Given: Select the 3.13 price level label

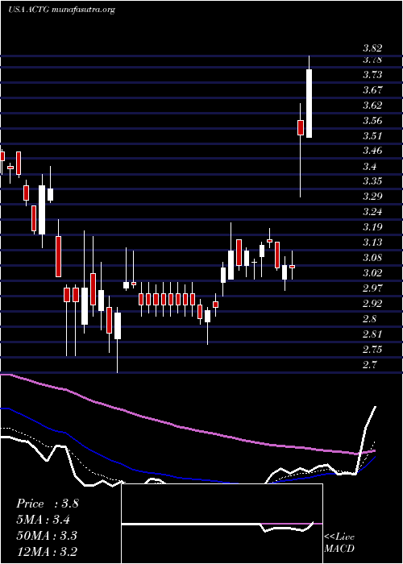Looking at the screenshot, I should pos(372,243).
